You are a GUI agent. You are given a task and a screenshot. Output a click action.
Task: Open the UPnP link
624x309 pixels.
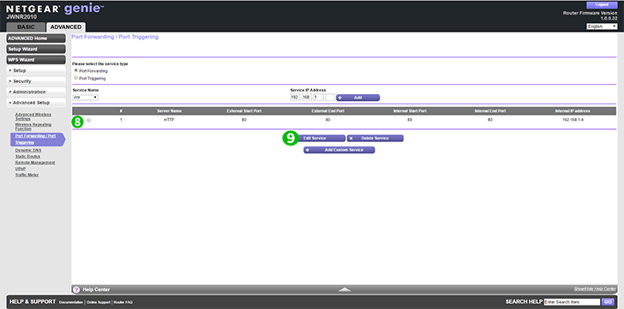(x=21, y=169)
